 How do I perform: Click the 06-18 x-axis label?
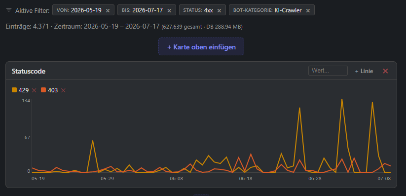[246, 179]
